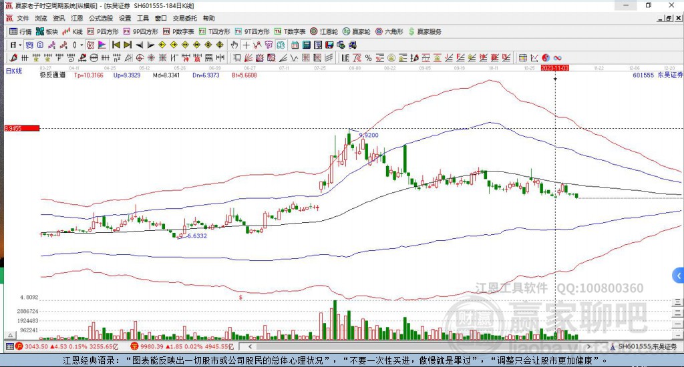
Task: Click the yellow diamond double-arrow icon
Action: (x=186, y=45)
